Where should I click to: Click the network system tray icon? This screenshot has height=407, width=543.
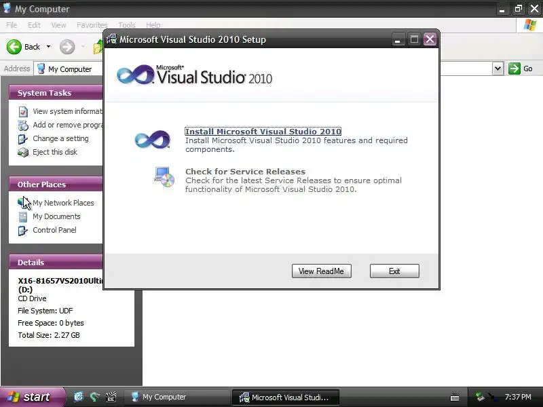click(480, 397)
